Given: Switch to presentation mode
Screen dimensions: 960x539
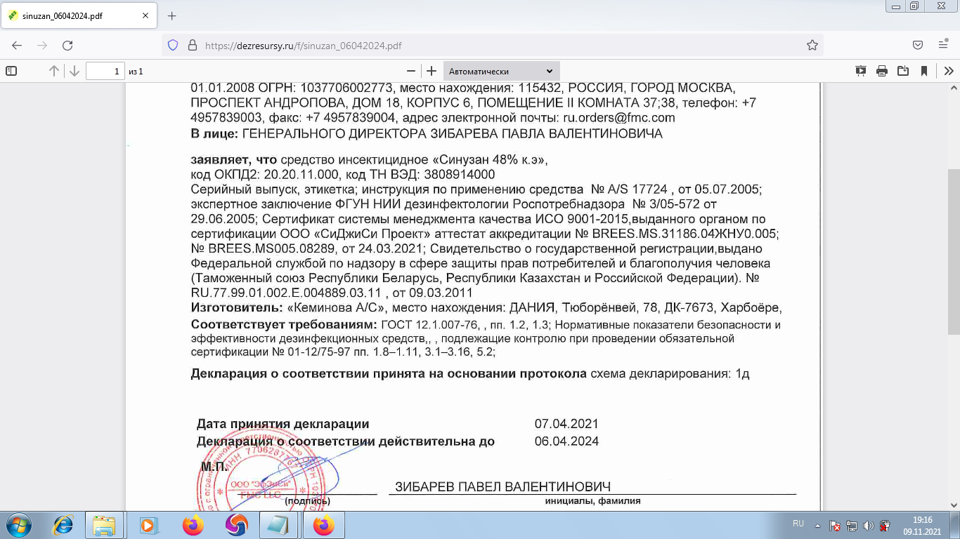Looking at the screenshot, I should (861, 71).
